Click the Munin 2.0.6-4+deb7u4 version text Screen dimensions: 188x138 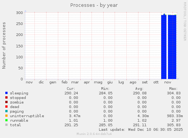point(94,134)
